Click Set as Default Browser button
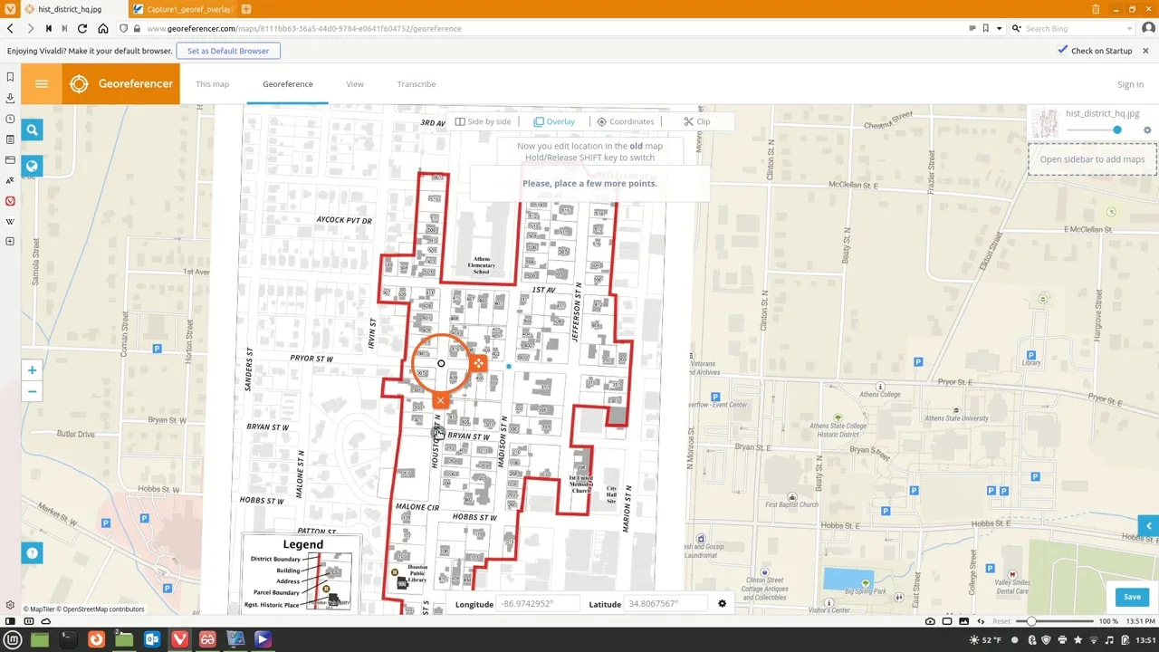 [228, 51]
